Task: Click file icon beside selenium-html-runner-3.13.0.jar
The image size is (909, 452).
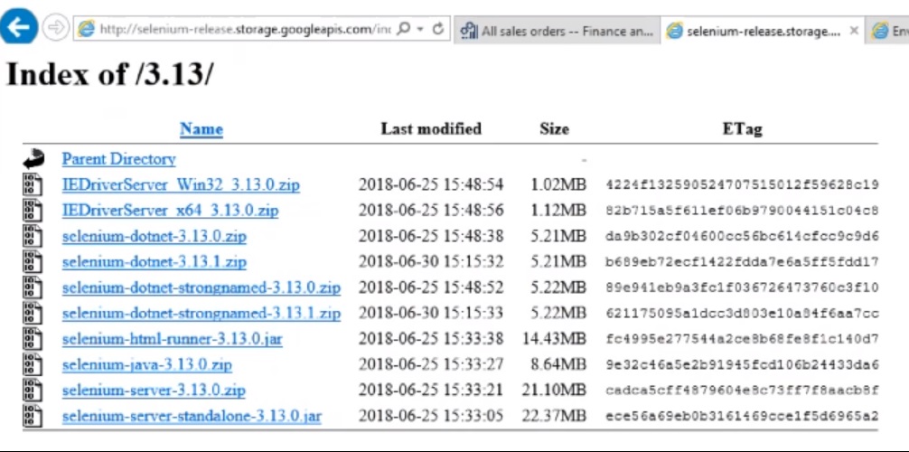Action: pyautogui.click(x=33, y=339)
